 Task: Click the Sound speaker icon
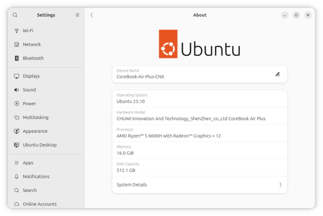pos(17,90)
